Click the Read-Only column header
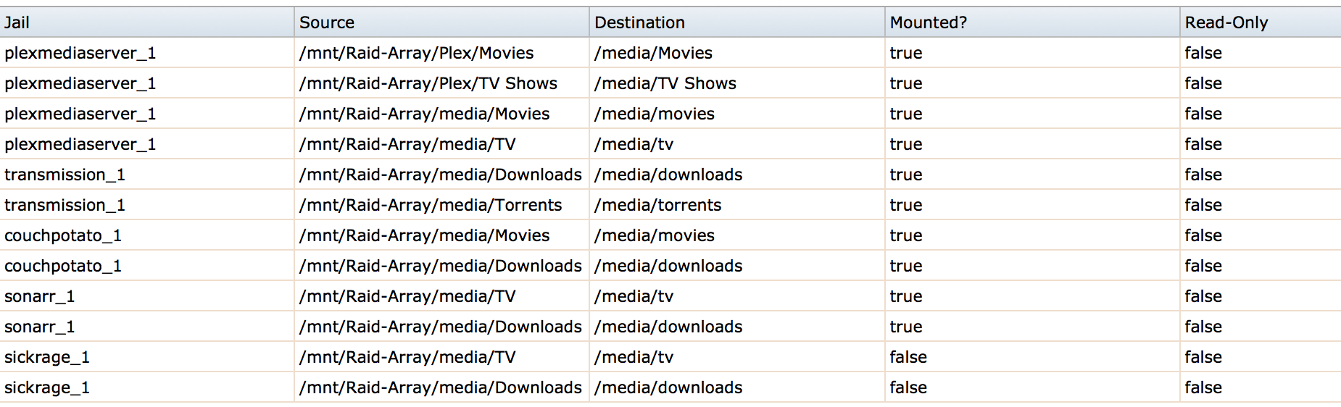Screen dimensions: 1341x407 tap(1261, 22)
